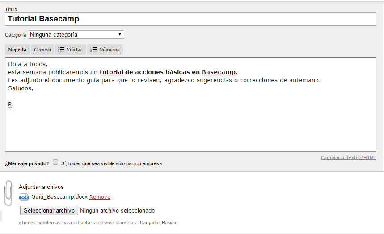Enable the Mensaje privado checkbox

click(x=55, y=163)
